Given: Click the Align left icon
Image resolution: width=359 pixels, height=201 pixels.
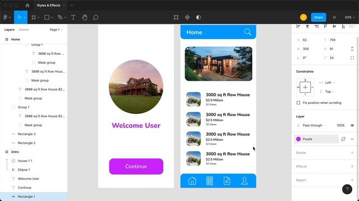Looking at the screenshot, I should (298, 26).
